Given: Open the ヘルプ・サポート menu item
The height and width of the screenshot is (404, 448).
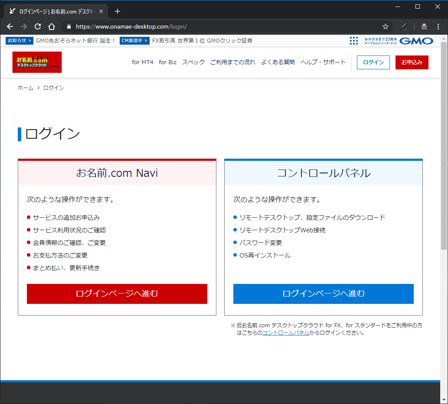Looking at the screenshot, I should click(323, 62).
